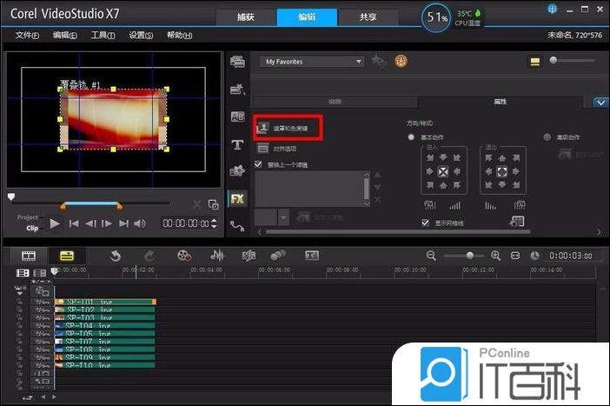Expand the options panel chevron button
The width and height of the screenshot is (610, 406).
pyautogui.click(x=600, y=102)
